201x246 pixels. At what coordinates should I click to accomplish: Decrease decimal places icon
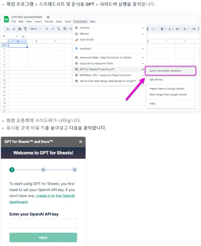pyautogui.click(x=59, y=29)
